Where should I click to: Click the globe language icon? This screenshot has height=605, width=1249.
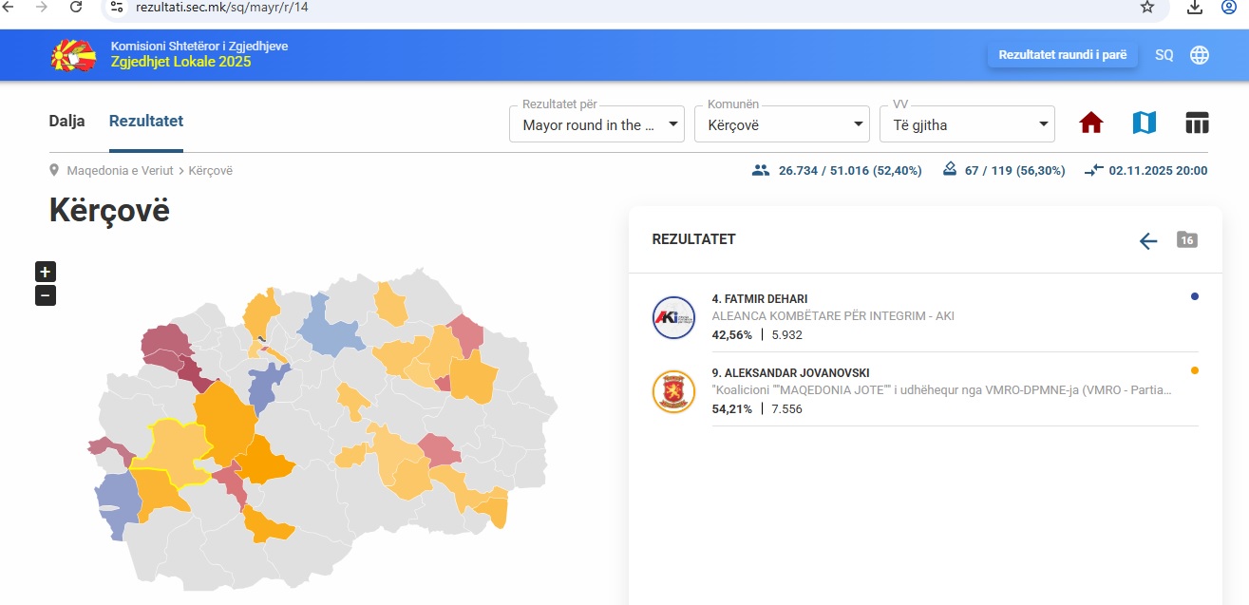coord(1200,55)
